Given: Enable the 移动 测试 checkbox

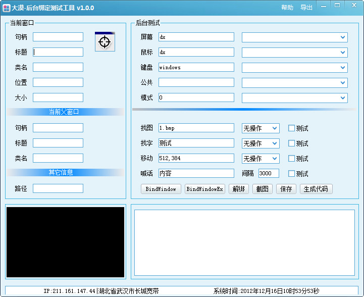Looking at the screenshot, I should click(291, 159).
